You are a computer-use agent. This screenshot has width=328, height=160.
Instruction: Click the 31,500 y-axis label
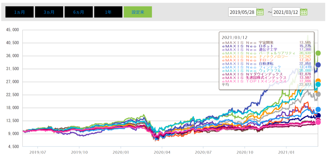tap(12, 69)
